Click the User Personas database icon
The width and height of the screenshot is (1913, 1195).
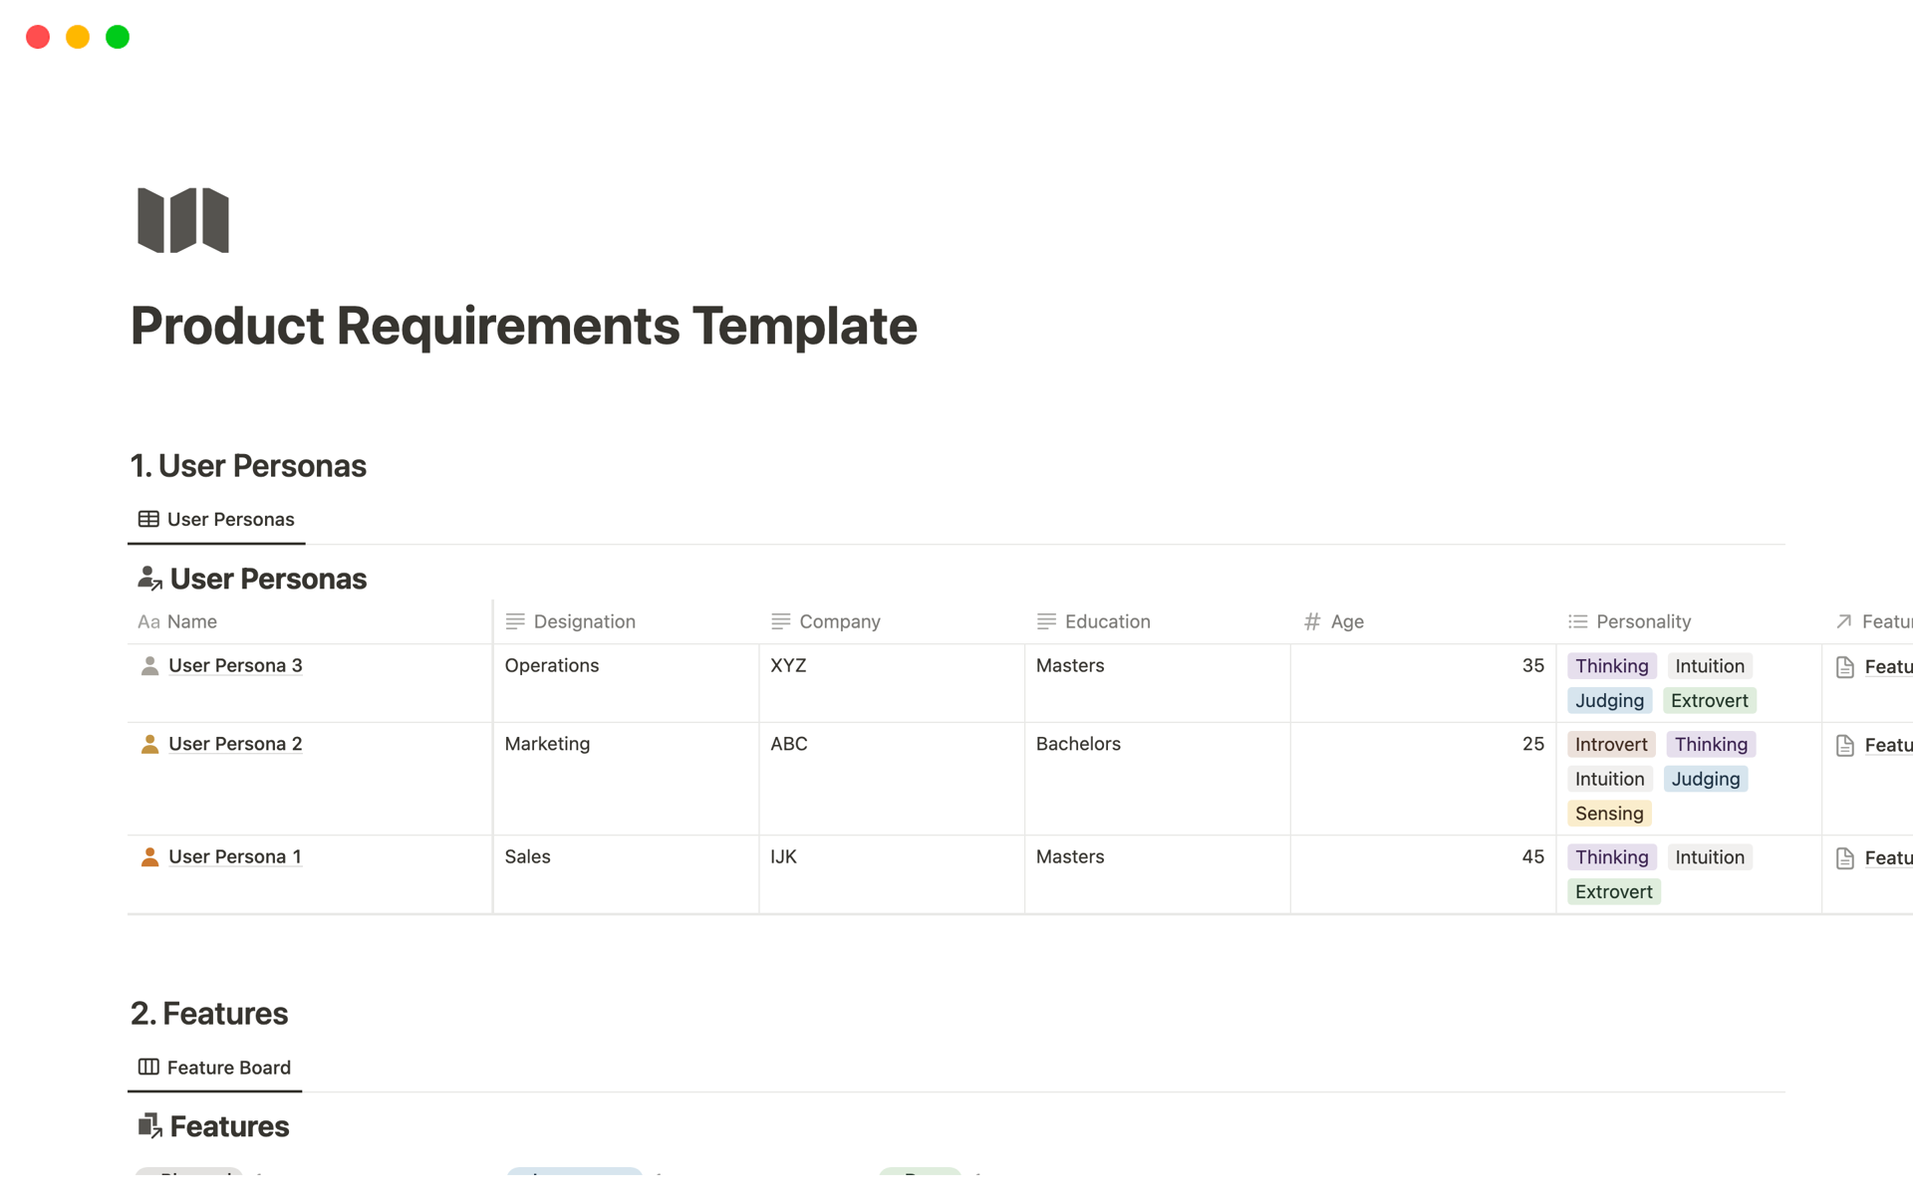point(149,579)
